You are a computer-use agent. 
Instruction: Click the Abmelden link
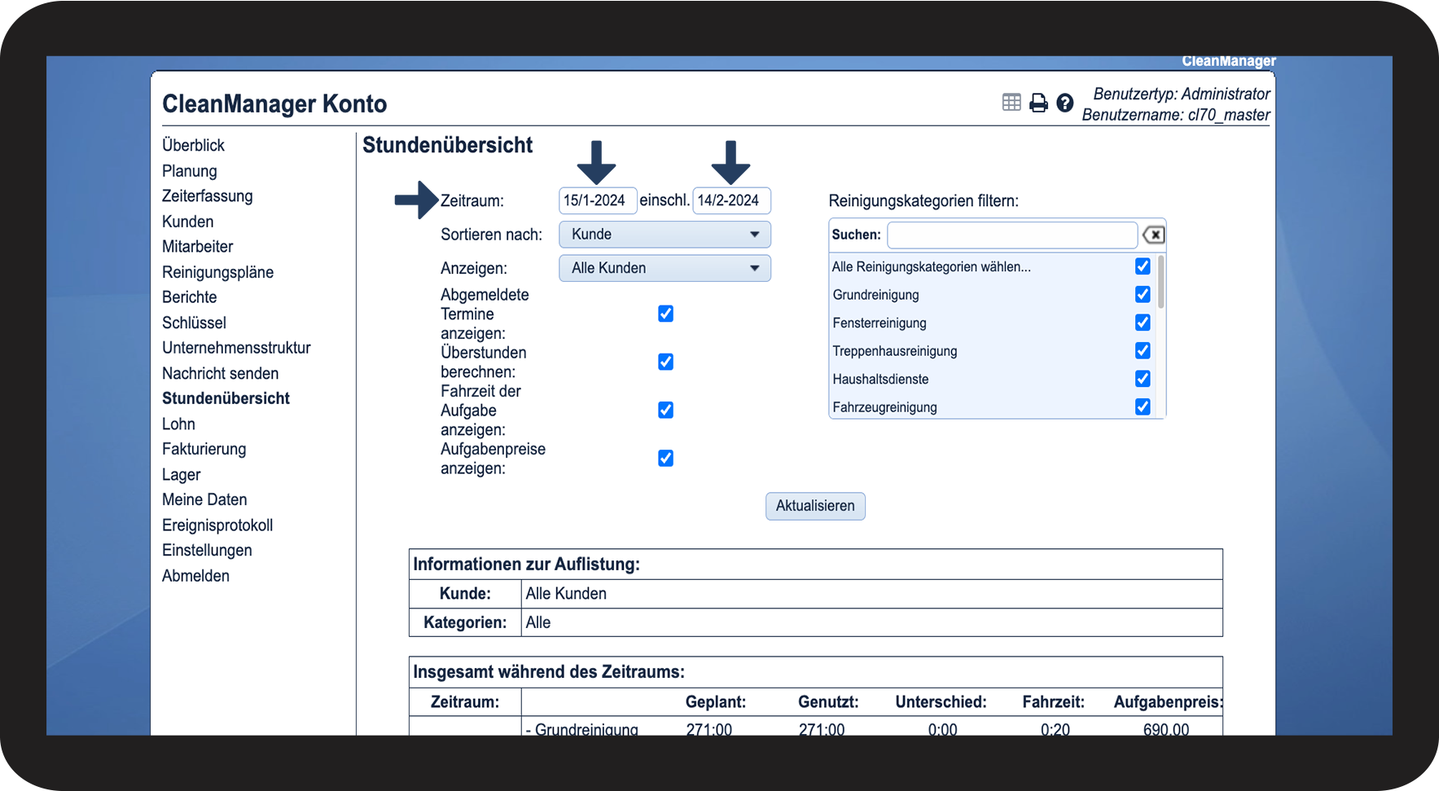coord(195,576)
